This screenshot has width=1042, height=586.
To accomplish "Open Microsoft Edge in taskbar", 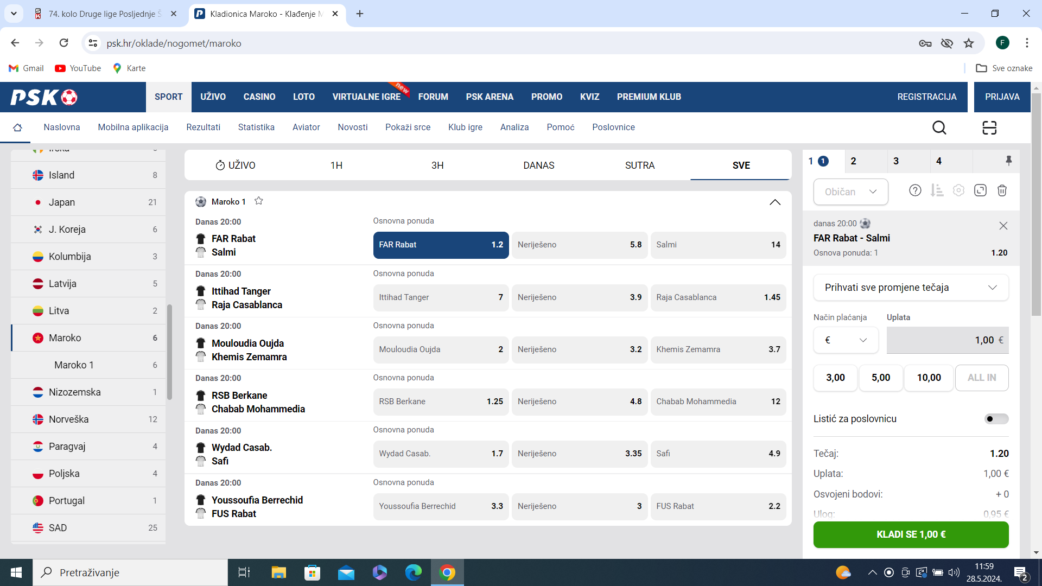I will 414,572.
